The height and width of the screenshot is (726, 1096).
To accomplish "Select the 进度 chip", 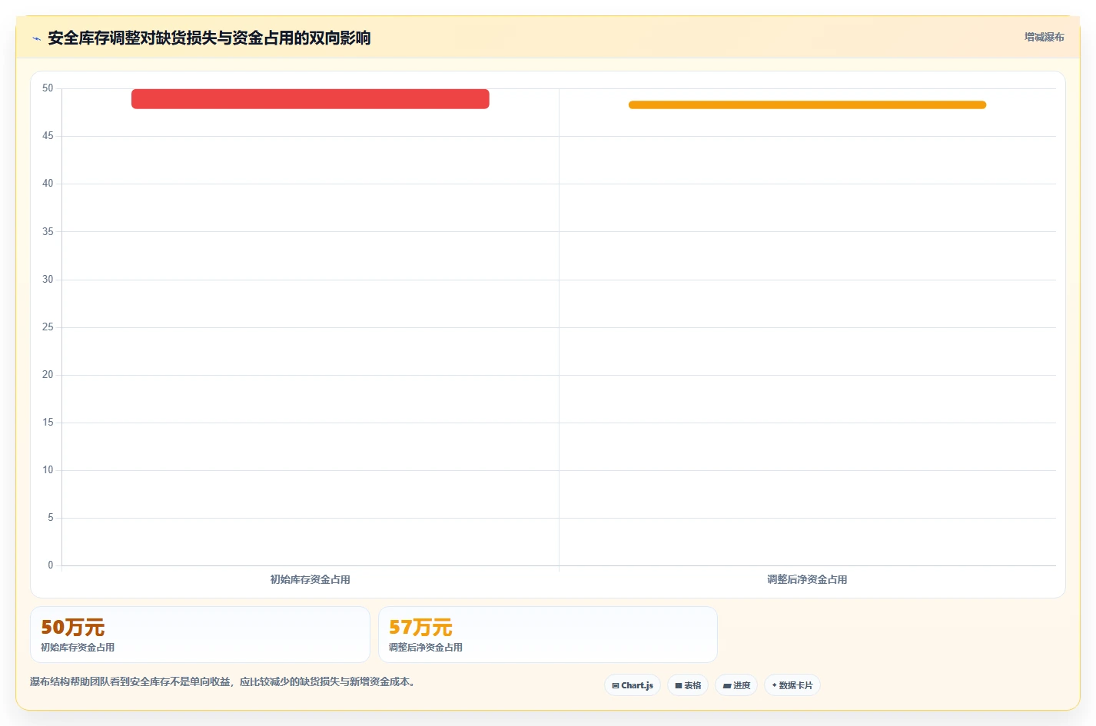I will point(736,685).
